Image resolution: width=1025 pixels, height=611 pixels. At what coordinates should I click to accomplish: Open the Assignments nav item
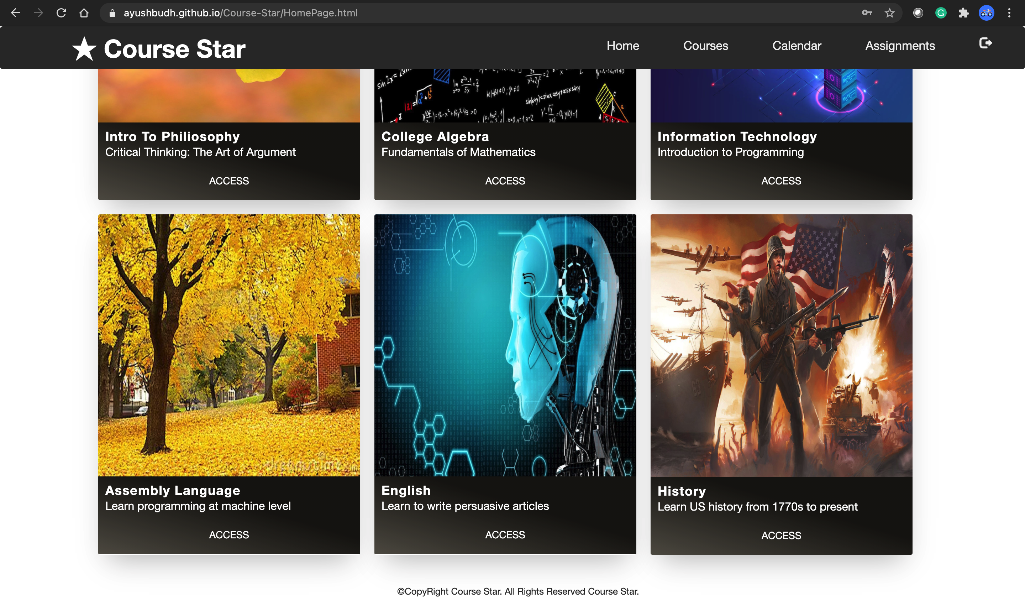pos(900,46)
